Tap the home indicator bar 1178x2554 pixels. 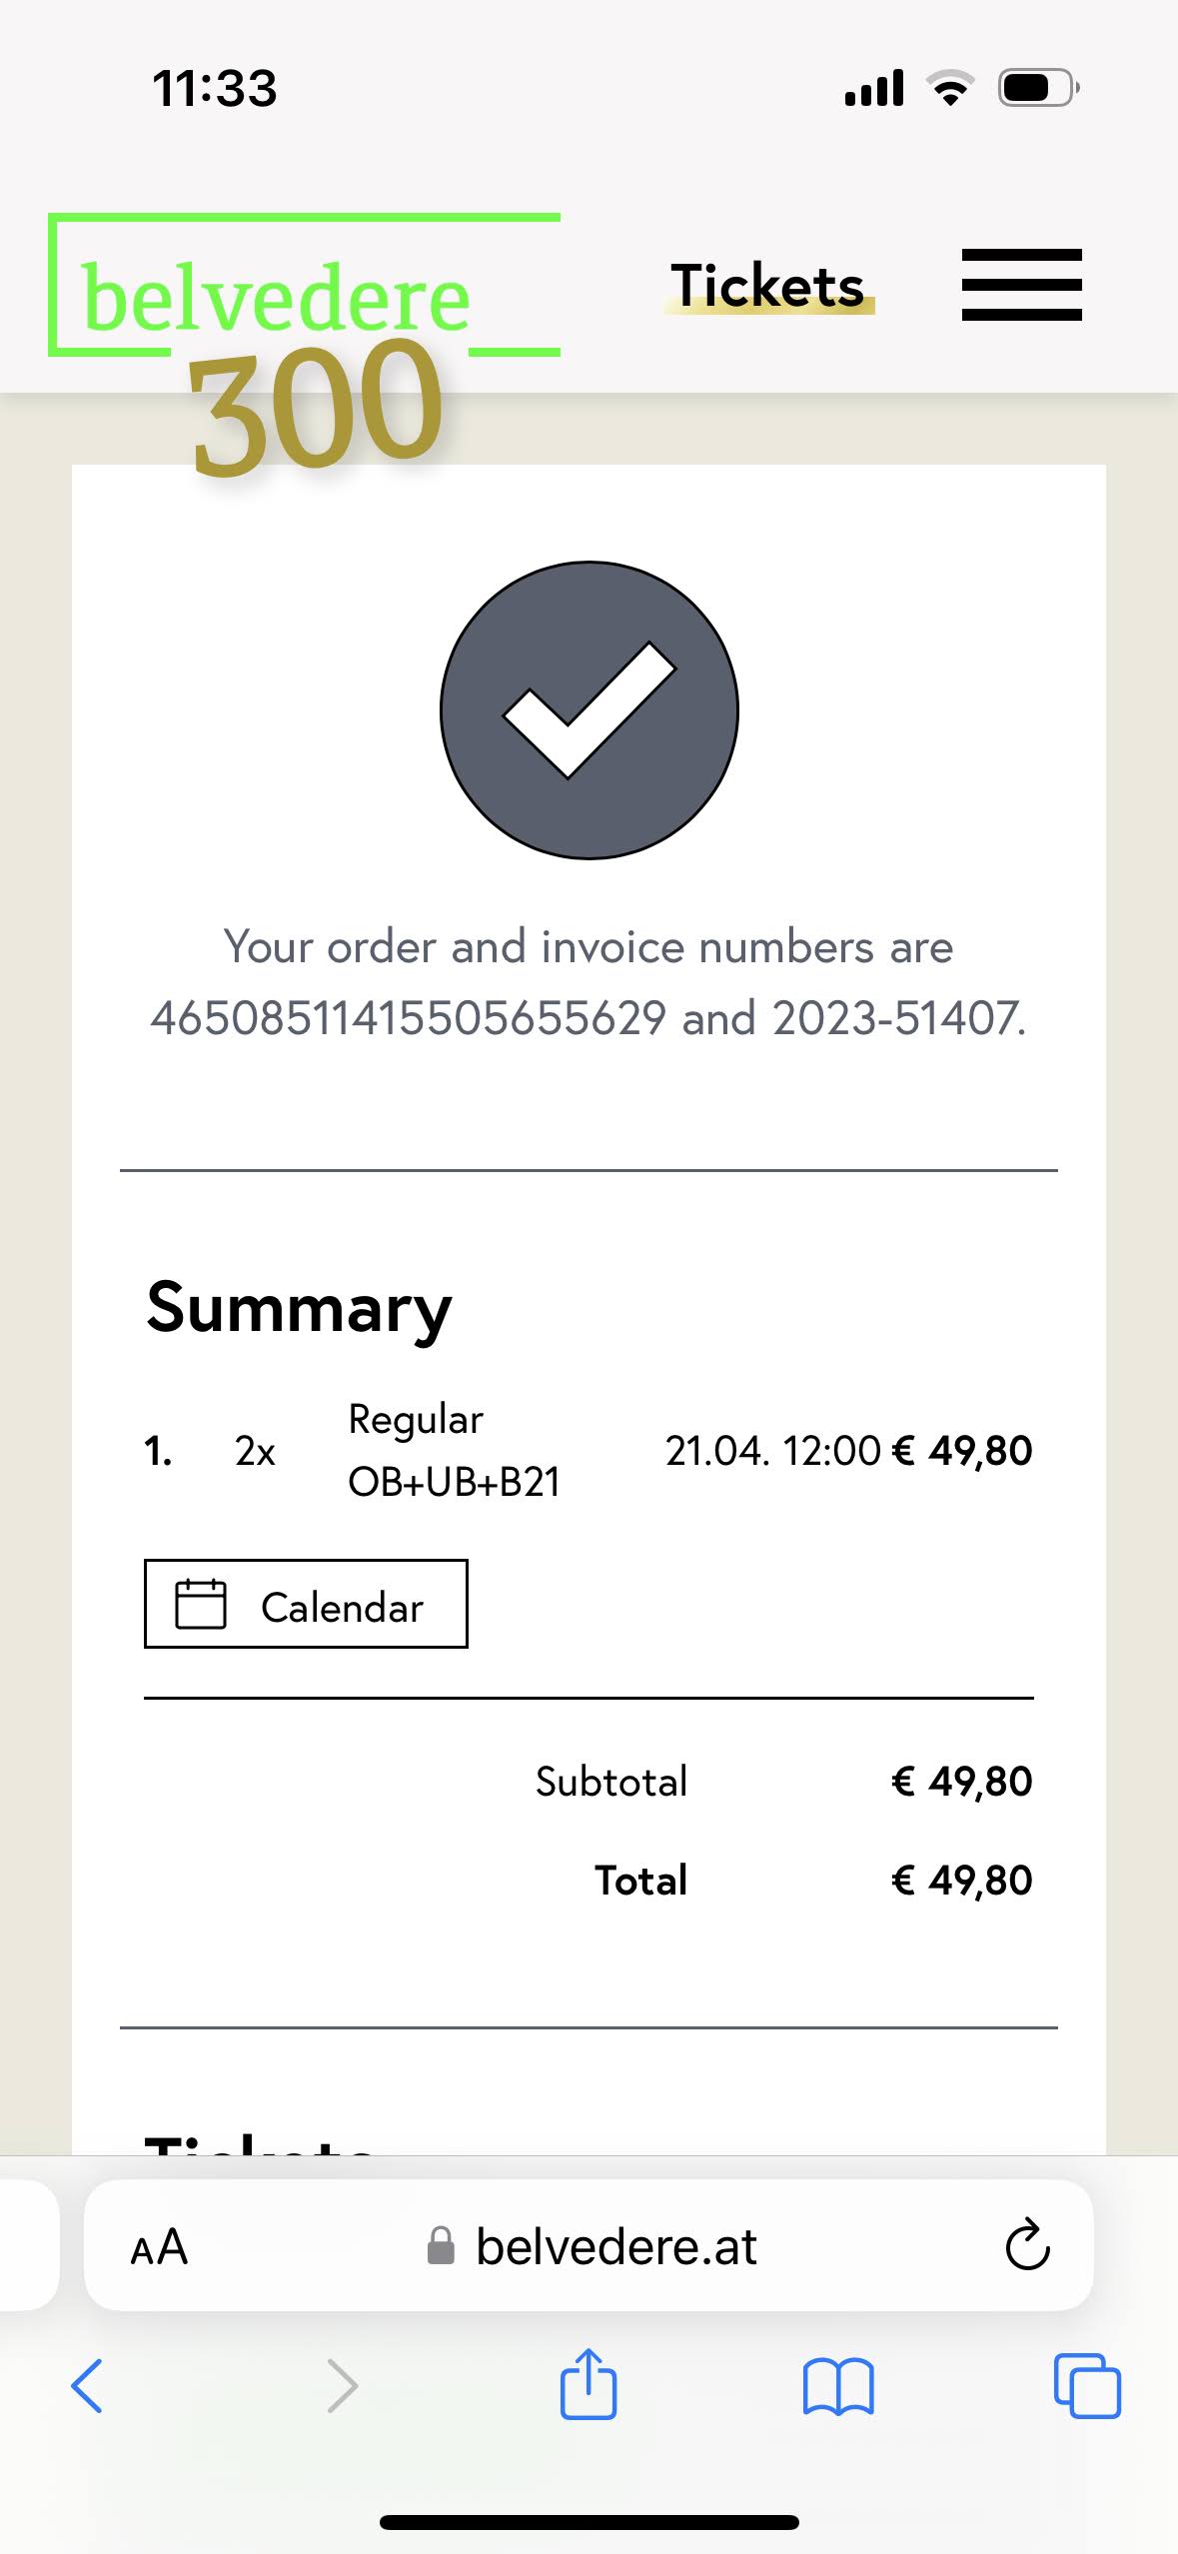(x=589, y=2522)
